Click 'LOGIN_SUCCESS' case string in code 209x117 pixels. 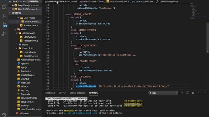(x=87, y=45)
